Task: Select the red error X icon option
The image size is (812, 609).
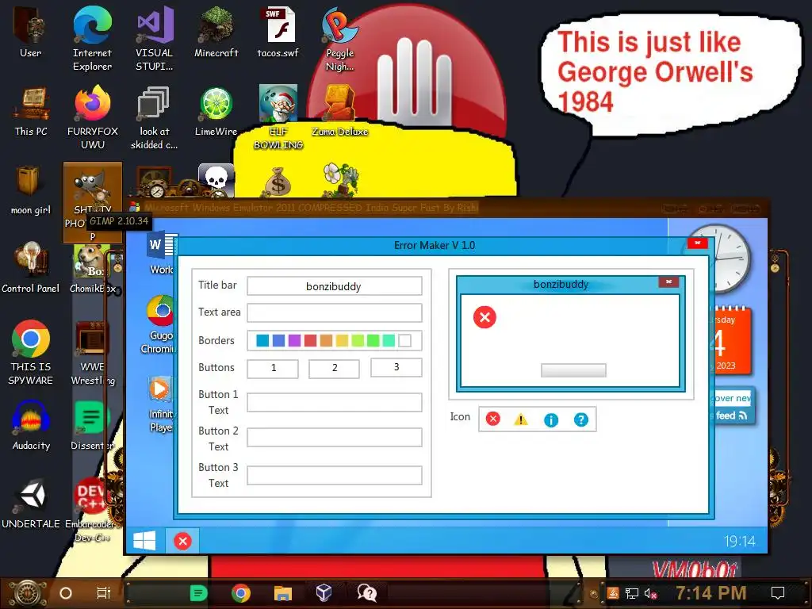Action: [x=493, y=419]
